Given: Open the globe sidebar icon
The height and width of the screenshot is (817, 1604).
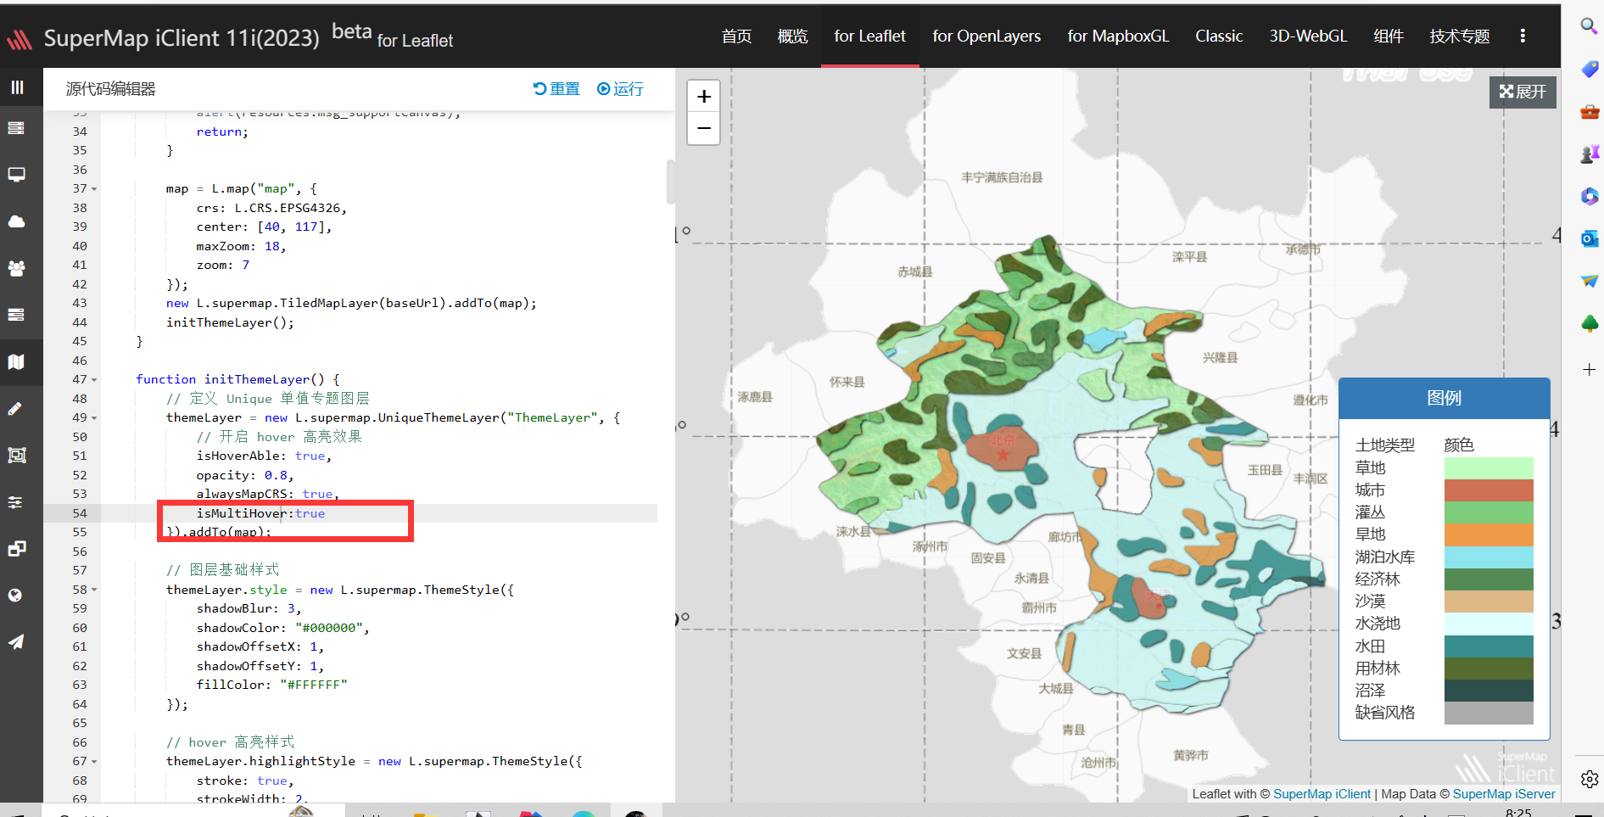Looking at the screenshot, I should point(15,595).
